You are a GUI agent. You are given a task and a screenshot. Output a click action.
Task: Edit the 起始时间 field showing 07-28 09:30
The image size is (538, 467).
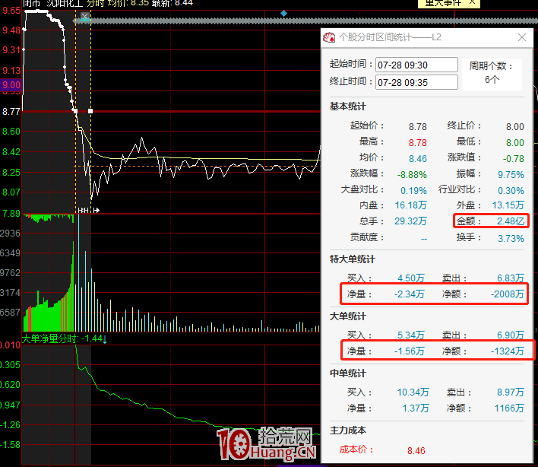[x=416, y=65]
